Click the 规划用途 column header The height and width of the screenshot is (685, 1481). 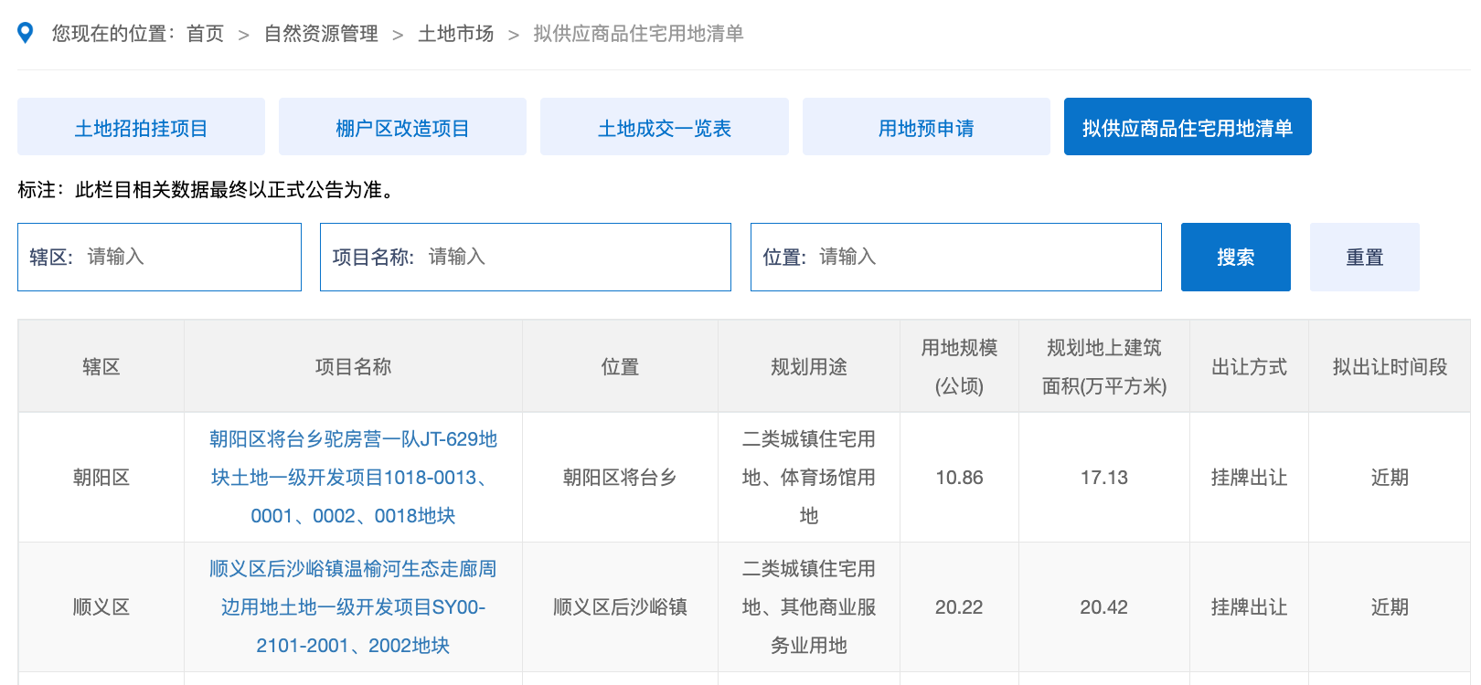click(809, 367)
